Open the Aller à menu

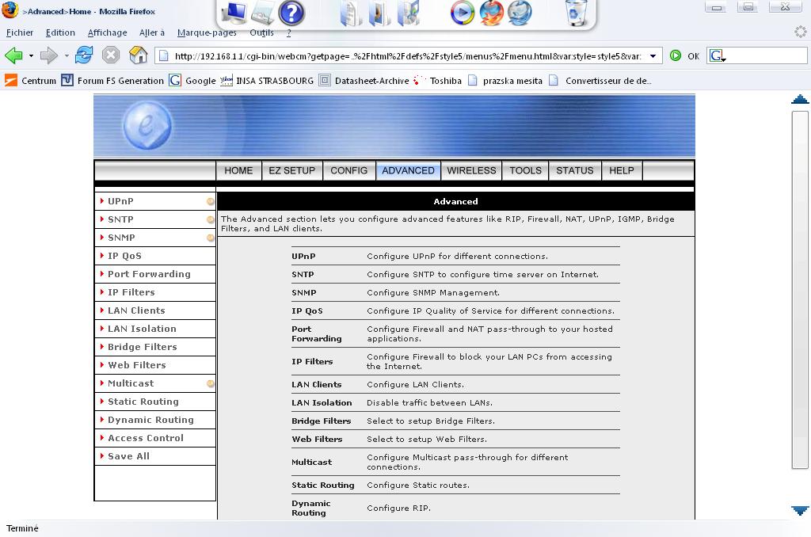[x=152, y=32]
